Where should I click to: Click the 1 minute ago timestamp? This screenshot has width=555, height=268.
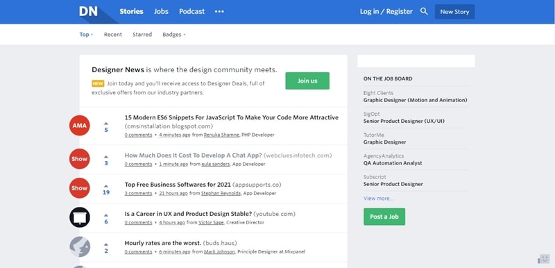(x=173, y=165)
